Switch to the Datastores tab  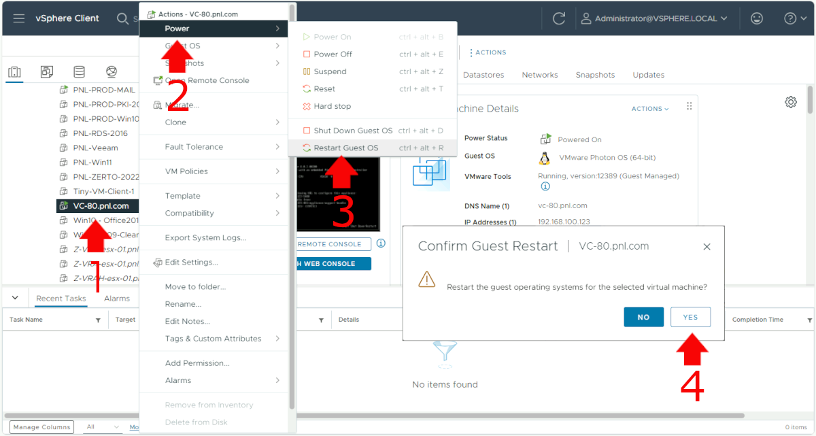click(483, 75)
